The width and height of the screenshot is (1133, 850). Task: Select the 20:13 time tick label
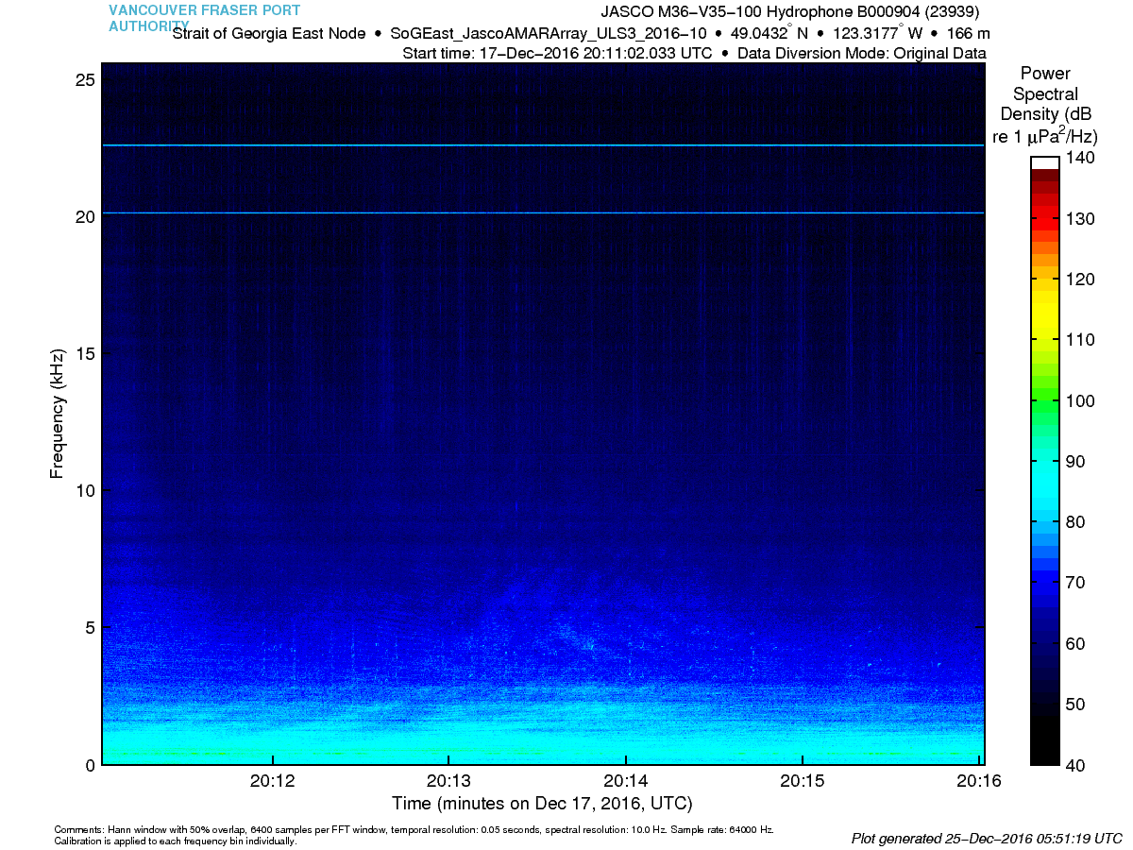[x=448, y=781]
